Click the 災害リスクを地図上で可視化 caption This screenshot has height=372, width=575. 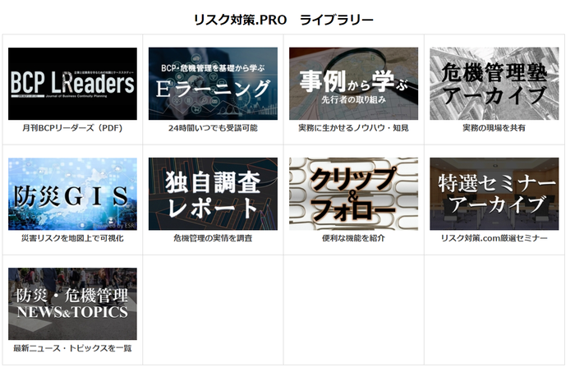(x=72, y=238)
